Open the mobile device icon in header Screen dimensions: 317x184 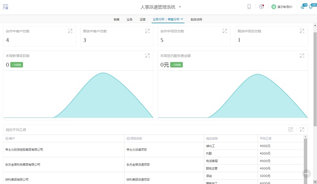click(x=249, y=7)
